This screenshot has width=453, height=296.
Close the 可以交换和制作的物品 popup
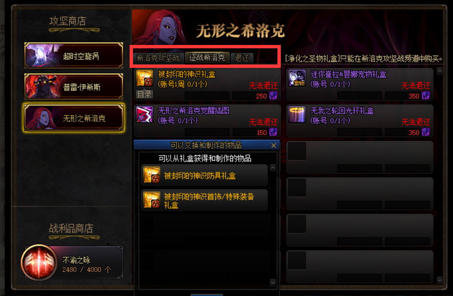coord(274,145)
